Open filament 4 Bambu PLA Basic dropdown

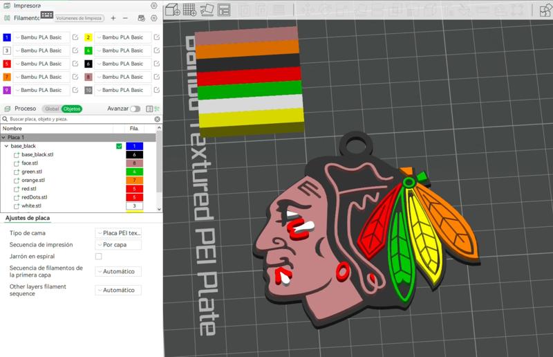[123, 51]
